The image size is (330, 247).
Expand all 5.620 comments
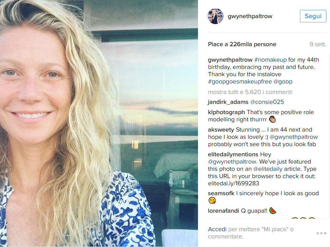coord(250,92)
